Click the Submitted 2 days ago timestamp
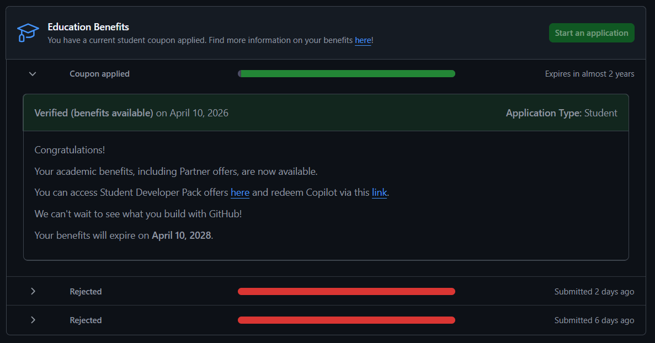The height and width of the screenshot is (343, 655). click(594, 291)
